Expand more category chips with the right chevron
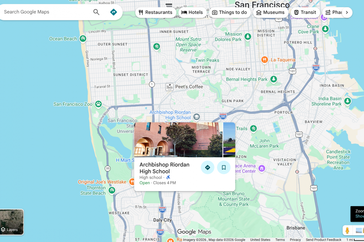364x242 pixels. point(347,12)
